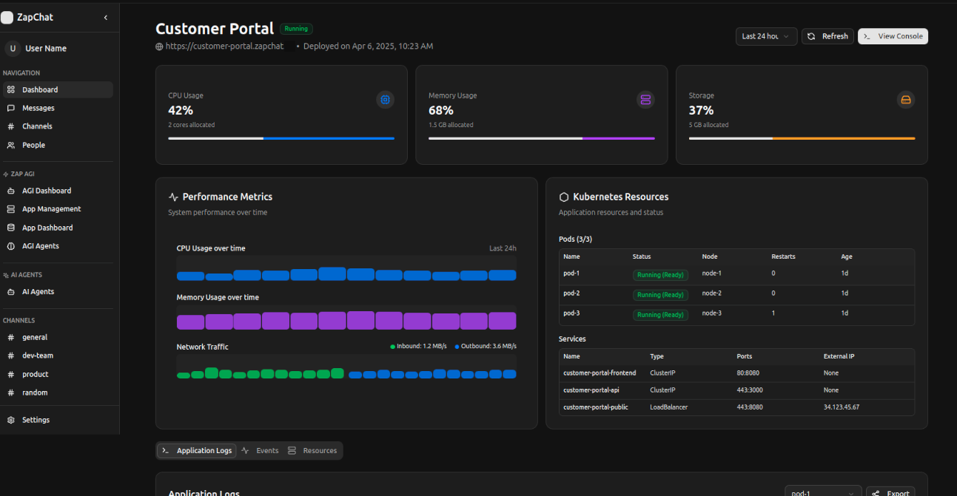This screenshot has width=957, height=496.
Task: Switch to the Resources tab
Action: (312, 451)
